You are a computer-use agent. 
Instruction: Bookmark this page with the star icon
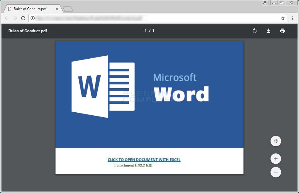tap(283, 18)
